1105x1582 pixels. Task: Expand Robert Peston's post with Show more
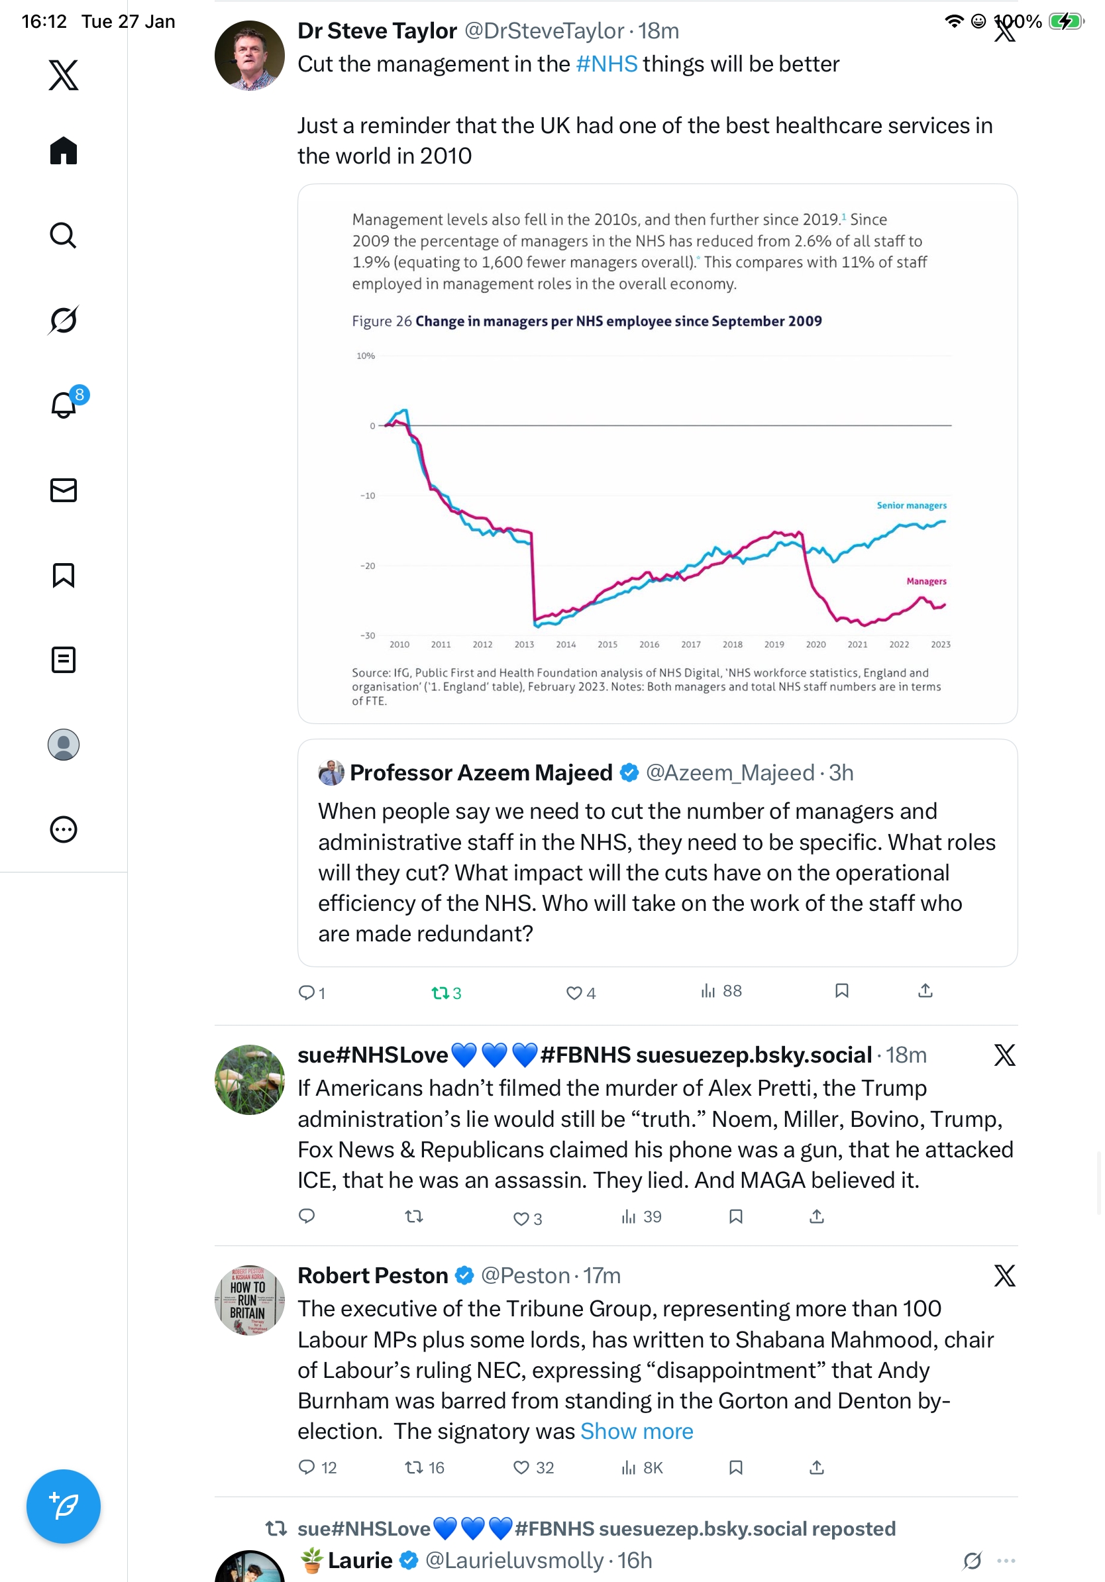tap(636, 1431)
